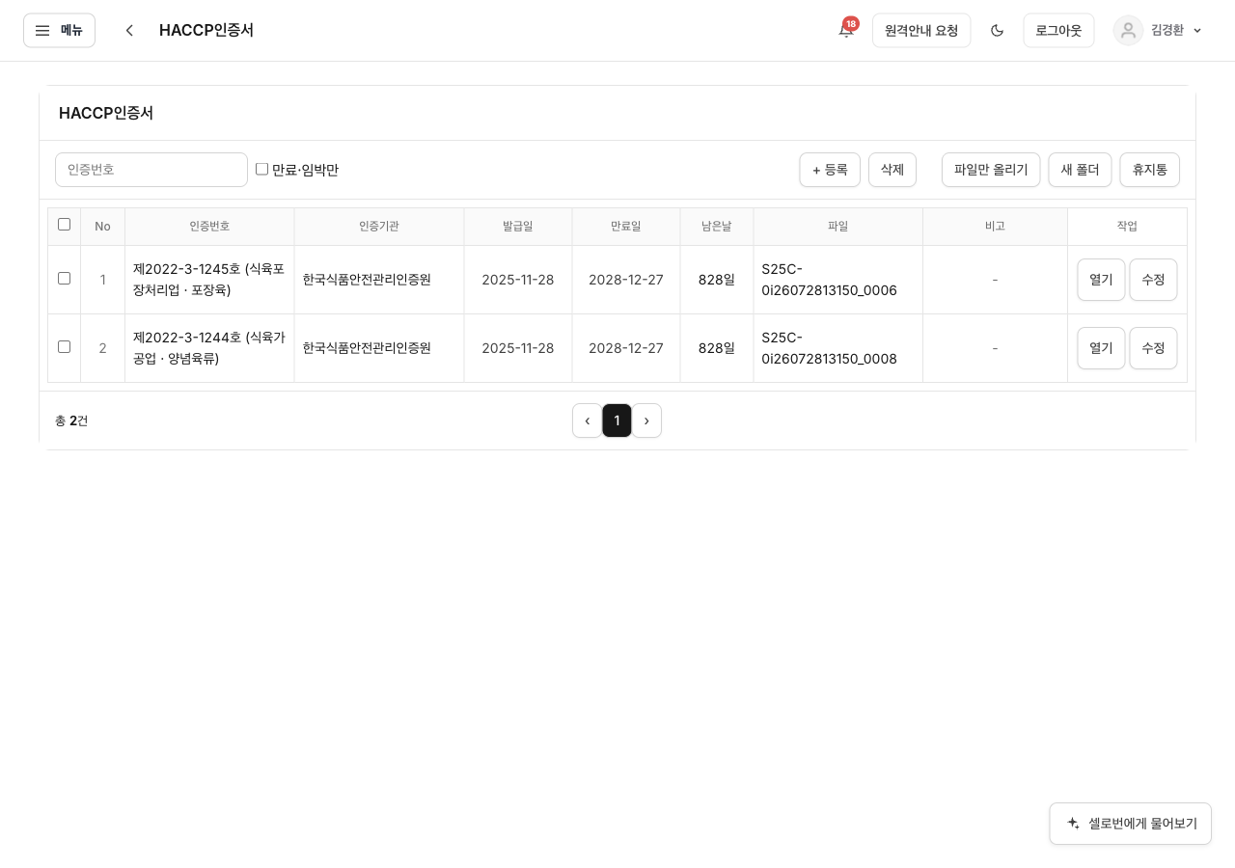Go back with the left arrow icon
The image size is (1235, 868).
(x=129, y=30)
